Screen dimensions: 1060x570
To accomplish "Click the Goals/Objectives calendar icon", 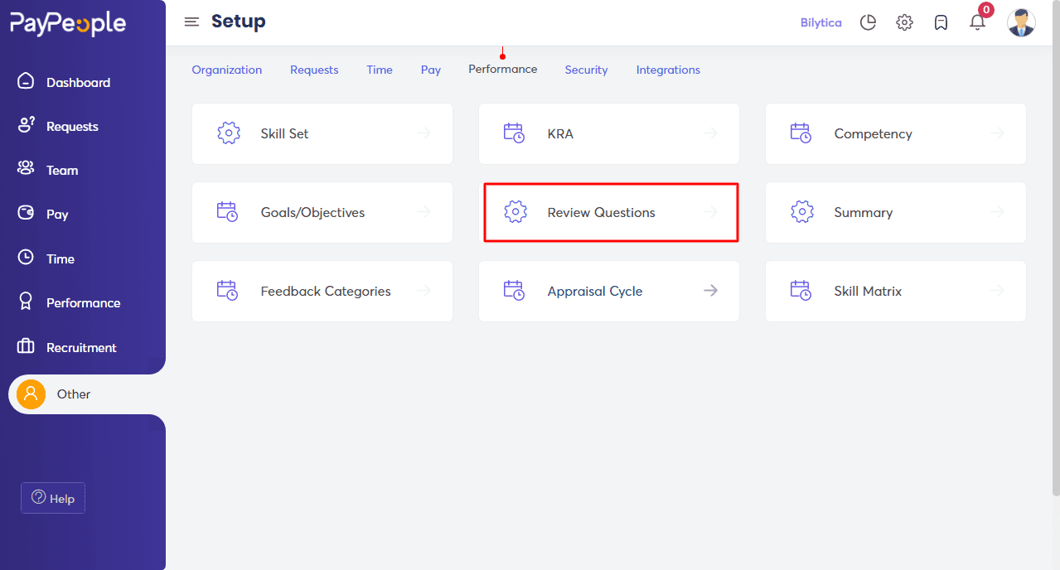I will pos(228,212).
